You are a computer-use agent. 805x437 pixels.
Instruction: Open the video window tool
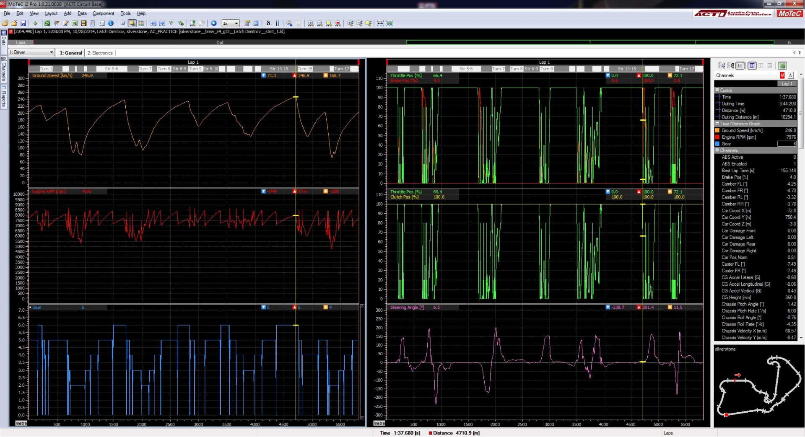pos(85,24)
